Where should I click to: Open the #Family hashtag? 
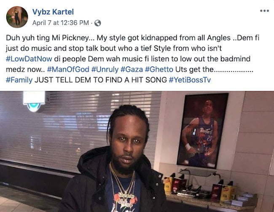point(19,80)
